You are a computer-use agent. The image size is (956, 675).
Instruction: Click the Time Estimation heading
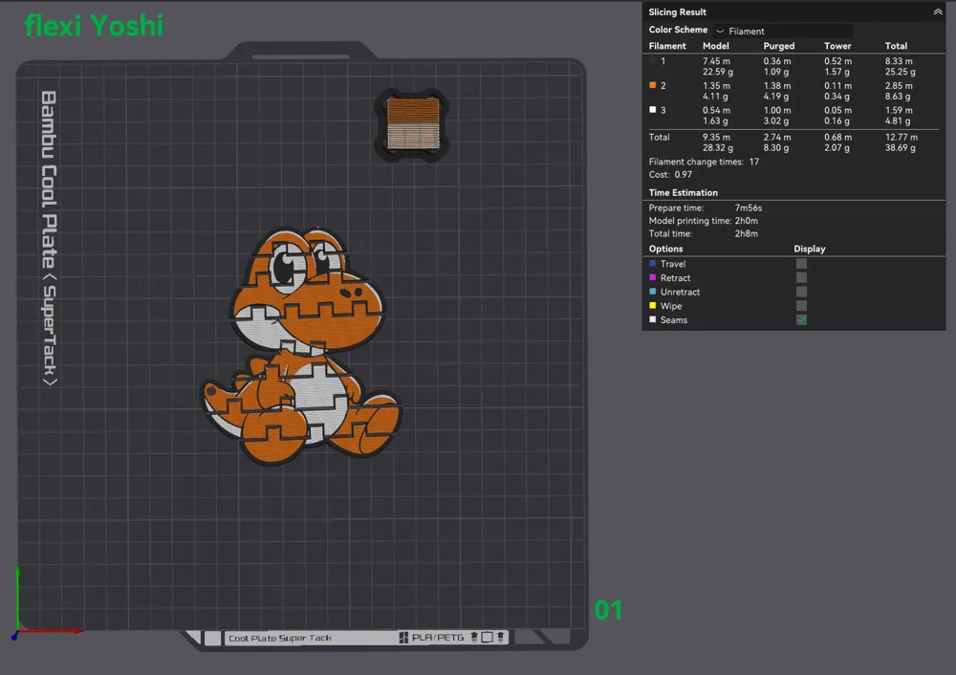point(683,193)
